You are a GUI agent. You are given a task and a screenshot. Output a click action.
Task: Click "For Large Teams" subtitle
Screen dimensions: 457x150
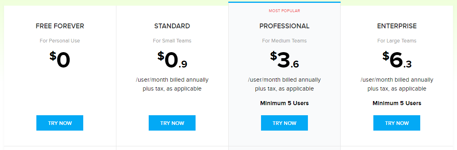397,40
